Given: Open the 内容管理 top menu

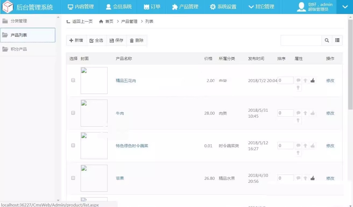Looking at the screenshot, I should coord(80,7).
